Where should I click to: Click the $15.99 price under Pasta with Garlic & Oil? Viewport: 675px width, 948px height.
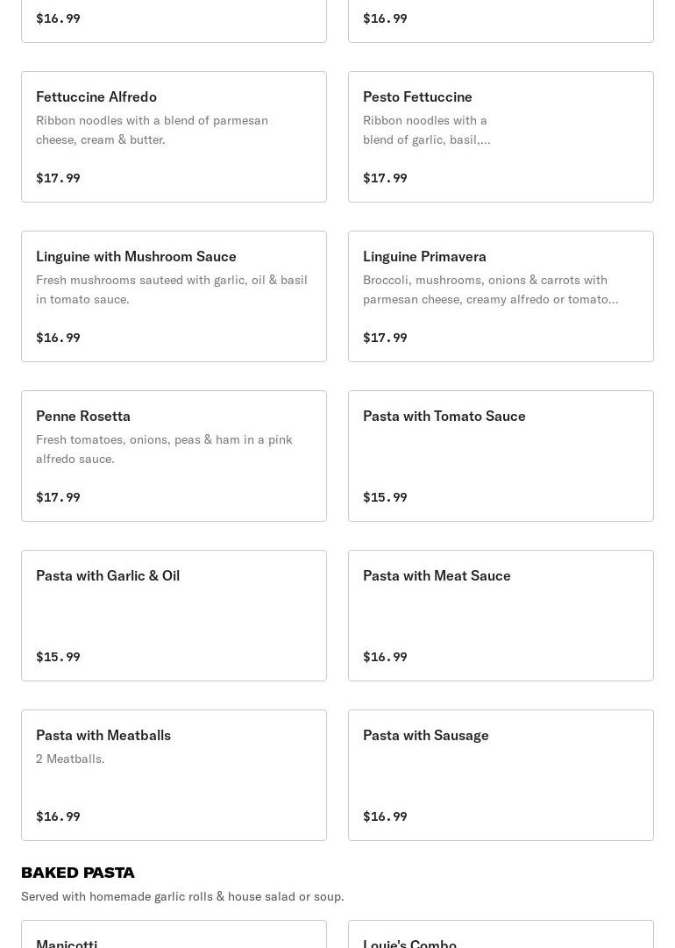pyautogui.click(x=58, y=657)
